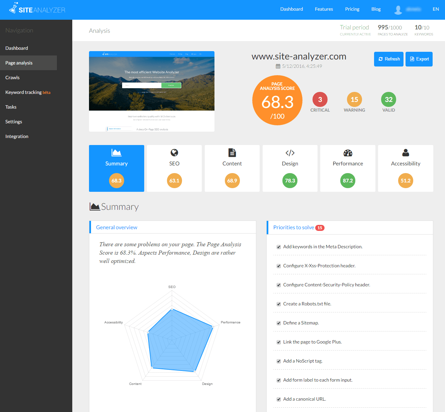Screen dimensions: 445x412
Task: Click the calendar icon beside analysis date
Action: [278, 66]
